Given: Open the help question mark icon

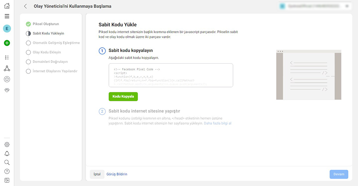Looking at the screenshot, I should [x=7, y=171].
